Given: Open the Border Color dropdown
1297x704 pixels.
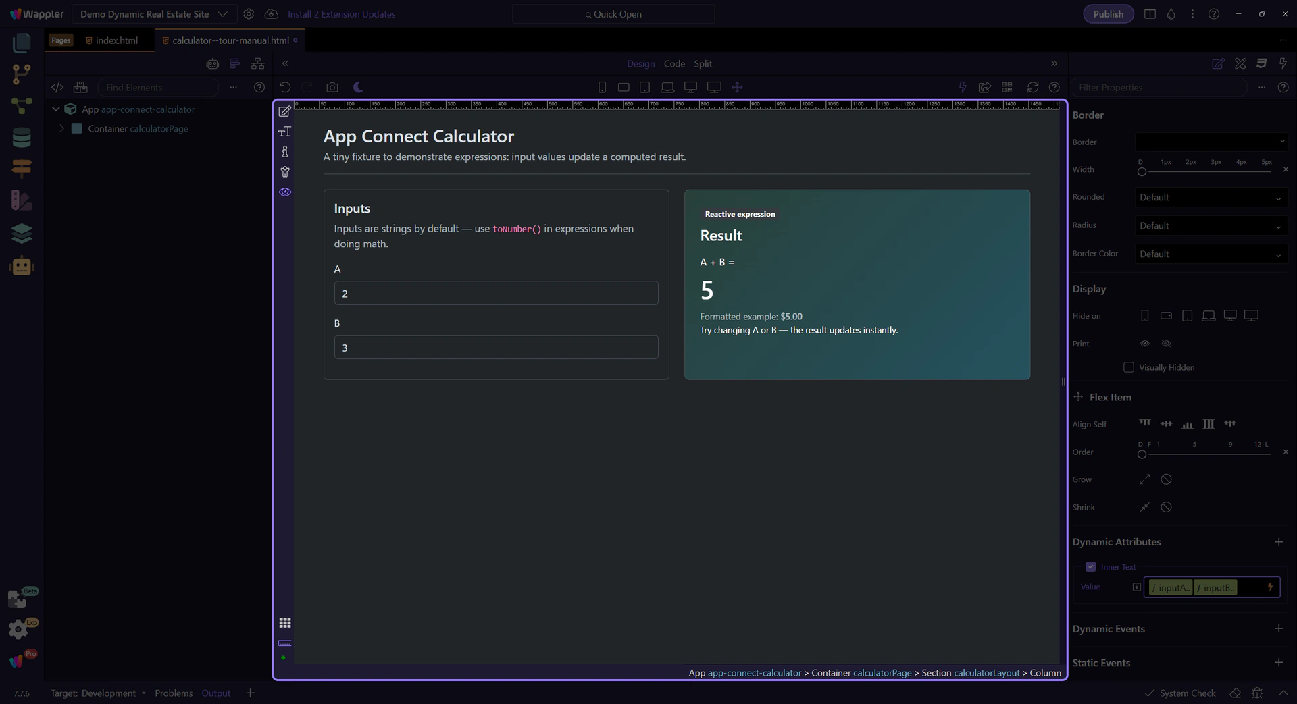Looking at the screenshot, I should pos(1211,254).
